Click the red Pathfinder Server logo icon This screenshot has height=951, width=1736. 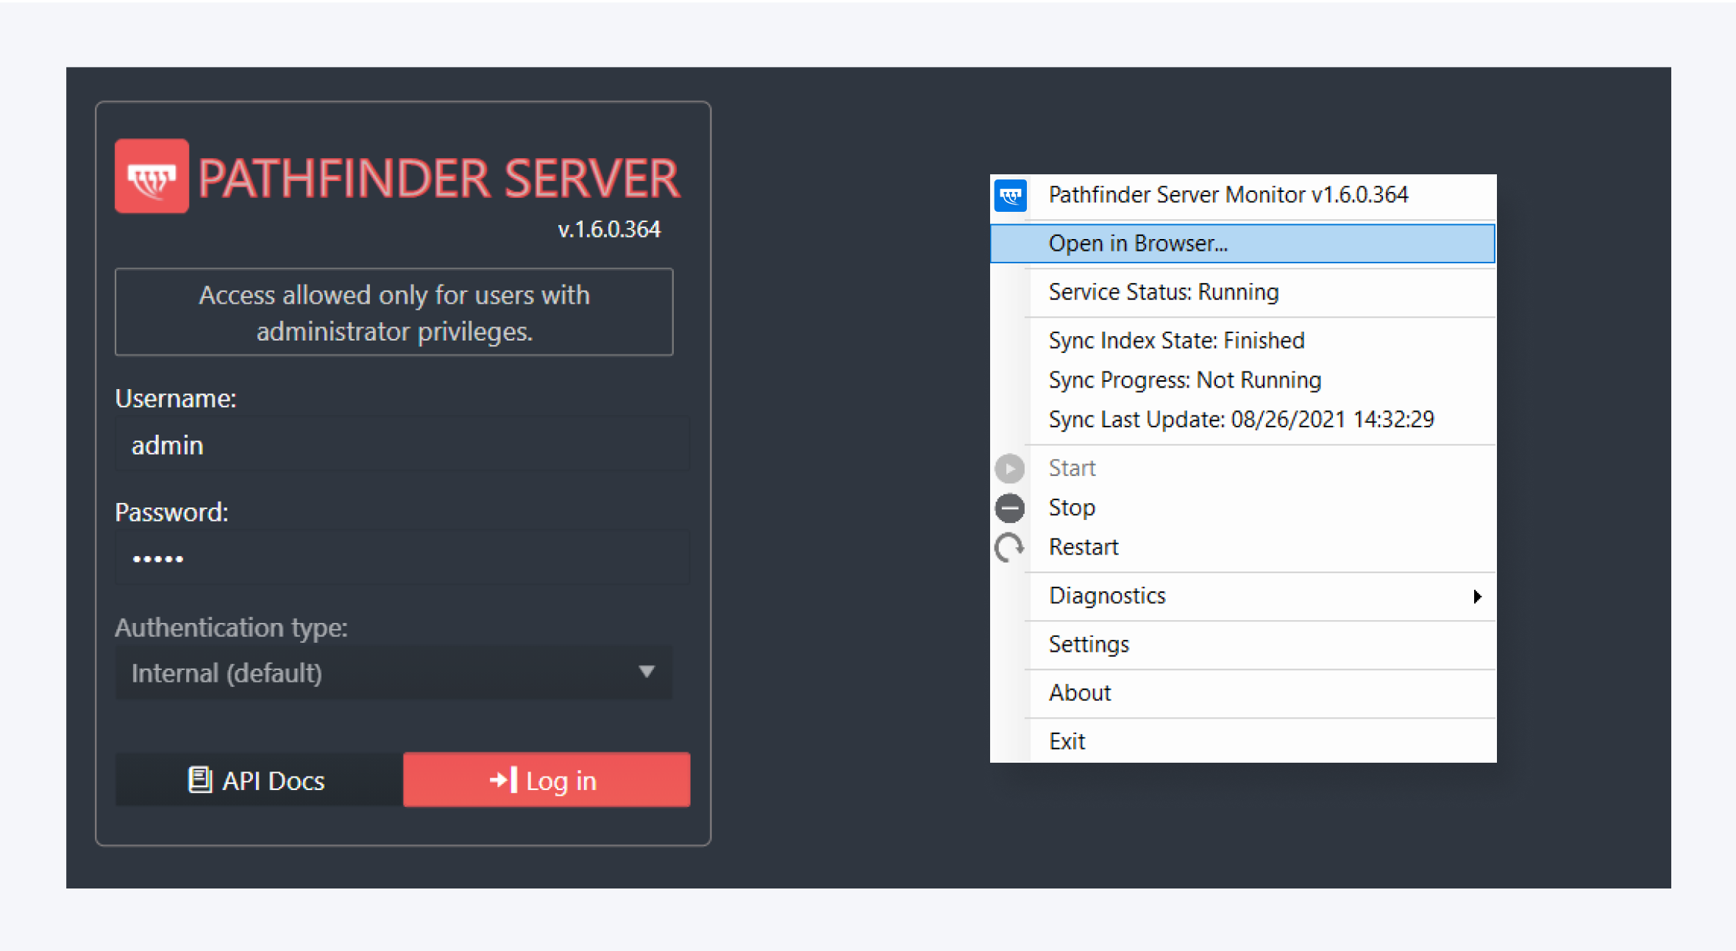tap(152, 177)
